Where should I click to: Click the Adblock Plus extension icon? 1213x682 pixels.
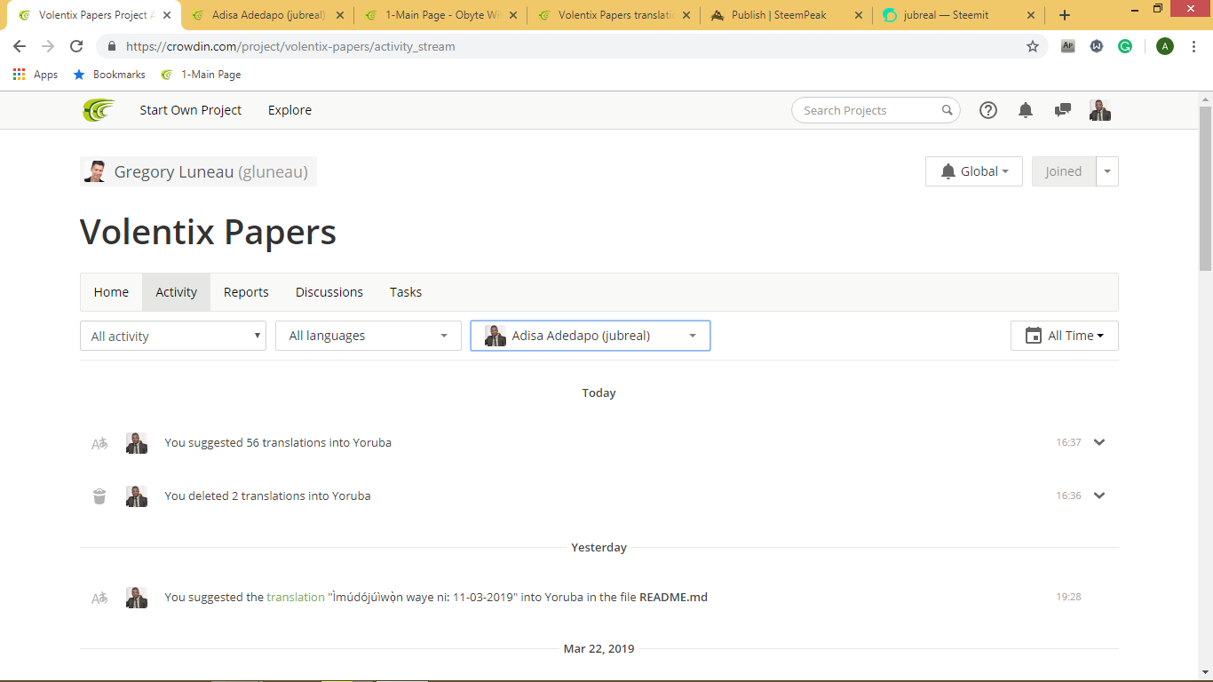point(1068,46)
